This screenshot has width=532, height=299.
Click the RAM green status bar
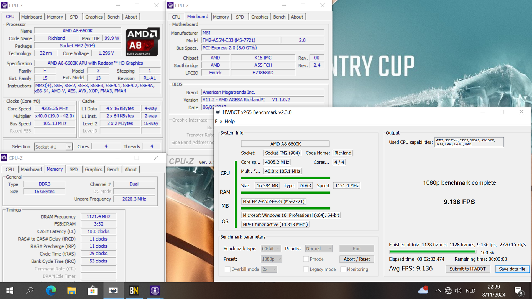tap(285, 192)
